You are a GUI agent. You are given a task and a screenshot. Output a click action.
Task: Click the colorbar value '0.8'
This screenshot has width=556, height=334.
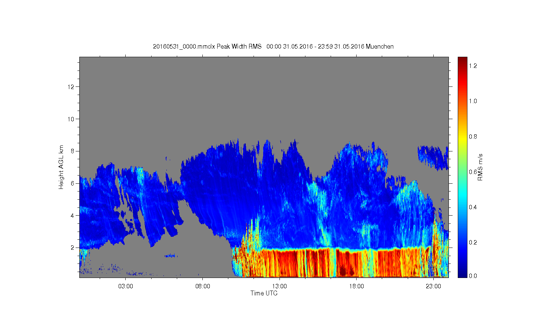click(x=473, y=137)
